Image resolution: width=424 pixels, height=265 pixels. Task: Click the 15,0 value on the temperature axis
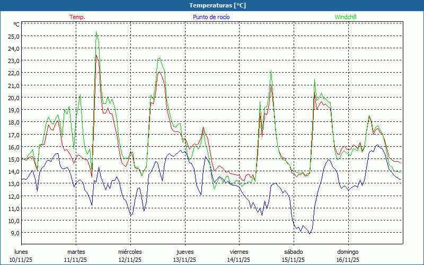pyautogui.click(x=13, y=159)
